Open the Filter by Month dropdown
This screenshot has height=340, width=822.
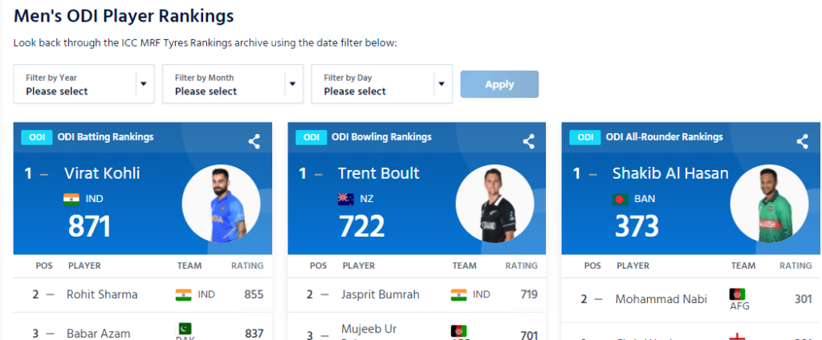tap(233, 84)
